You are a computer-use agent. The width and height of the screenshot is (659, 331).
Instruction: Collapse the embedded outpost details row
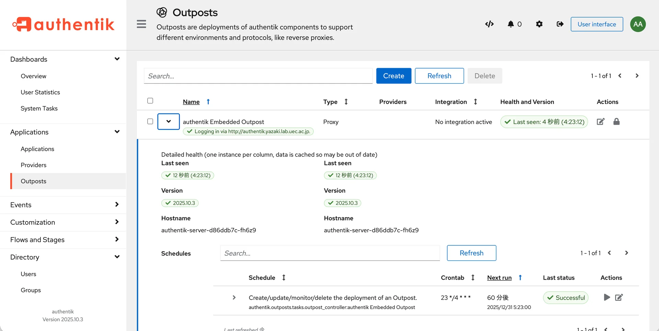(169, 122)
